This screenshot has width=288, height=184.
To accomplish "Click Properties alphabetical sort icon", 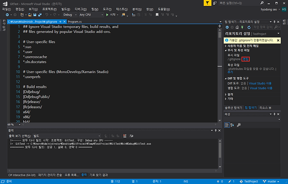I will pos(232,125).
